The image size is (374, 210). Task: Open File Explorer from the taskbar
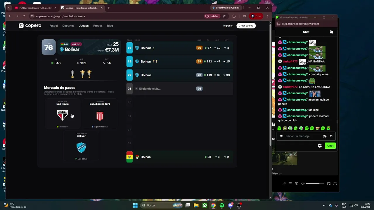196,205
